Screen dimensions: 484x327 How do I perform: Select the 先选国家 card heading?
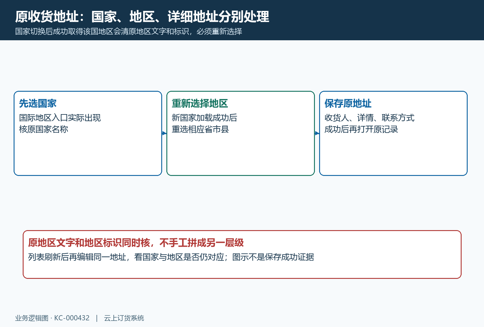click(38, 104)
